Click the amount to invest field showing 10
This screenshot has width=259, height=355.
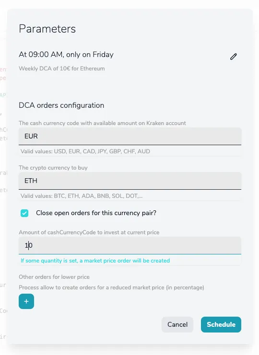pyautogui.click(x=130, y=245)
